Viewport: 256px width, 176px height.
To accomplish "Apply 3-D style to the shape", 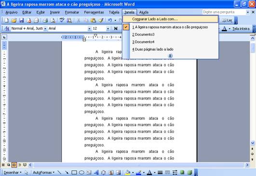I will click(189, 173).
